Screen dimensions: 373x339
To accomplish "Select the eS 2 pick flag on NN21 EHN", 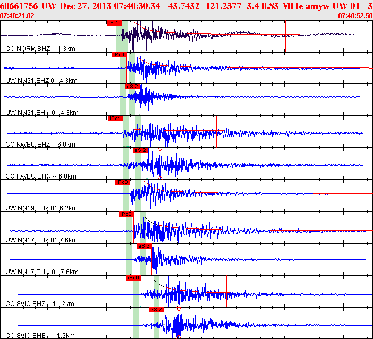I will (x=133, y=87).
